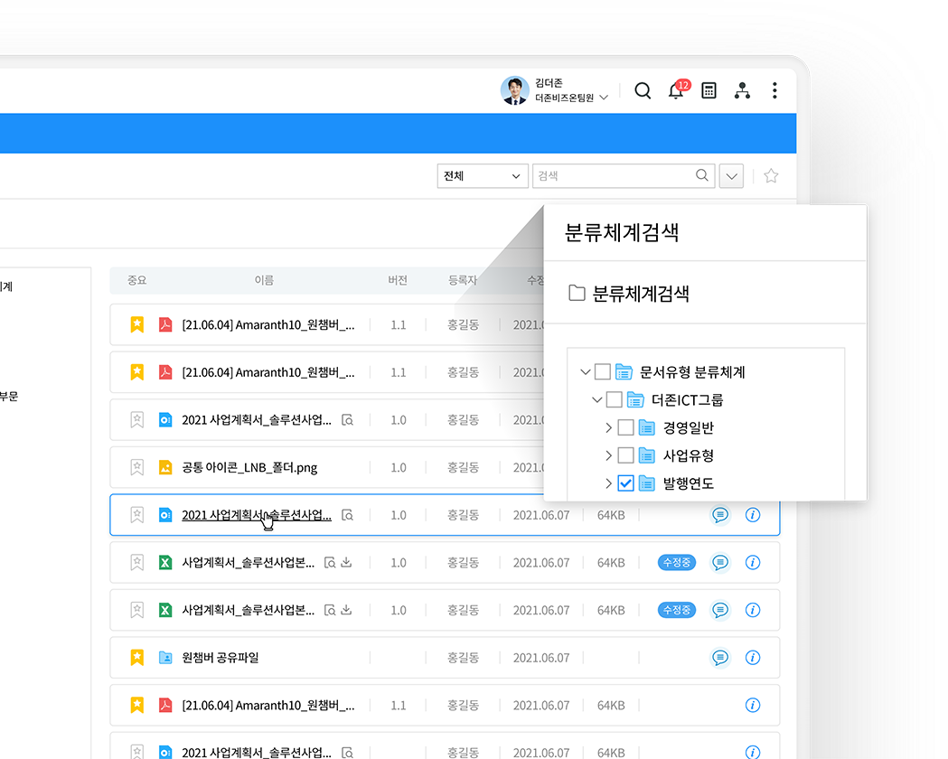Select the 더존ICT그룹 tree label
The image size is (948, 759).
[x=688, y=399]
